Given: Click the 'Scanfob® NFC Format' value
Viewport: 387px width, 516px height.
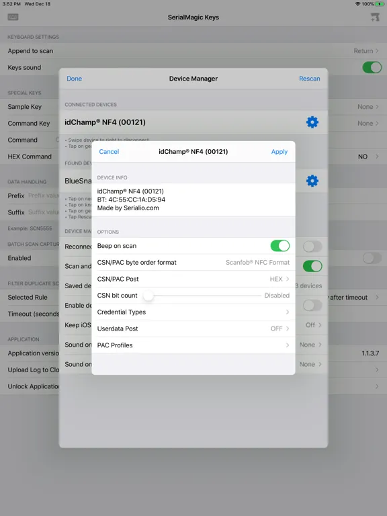Looking at the screenshot, I should coord(258,263).
